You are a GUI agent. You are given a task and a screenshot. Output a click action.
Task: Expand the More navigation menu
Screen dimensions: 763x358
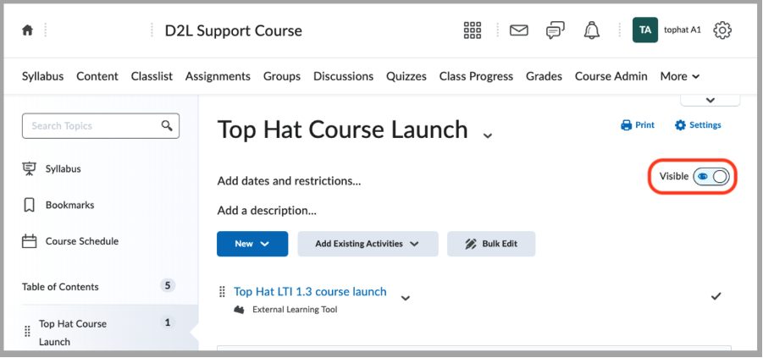pyautogui.click(x=680, y=76)
